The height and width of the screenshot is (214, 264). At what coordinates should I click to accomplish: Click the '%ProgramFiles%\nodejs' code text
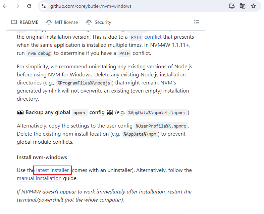point(84,83)
